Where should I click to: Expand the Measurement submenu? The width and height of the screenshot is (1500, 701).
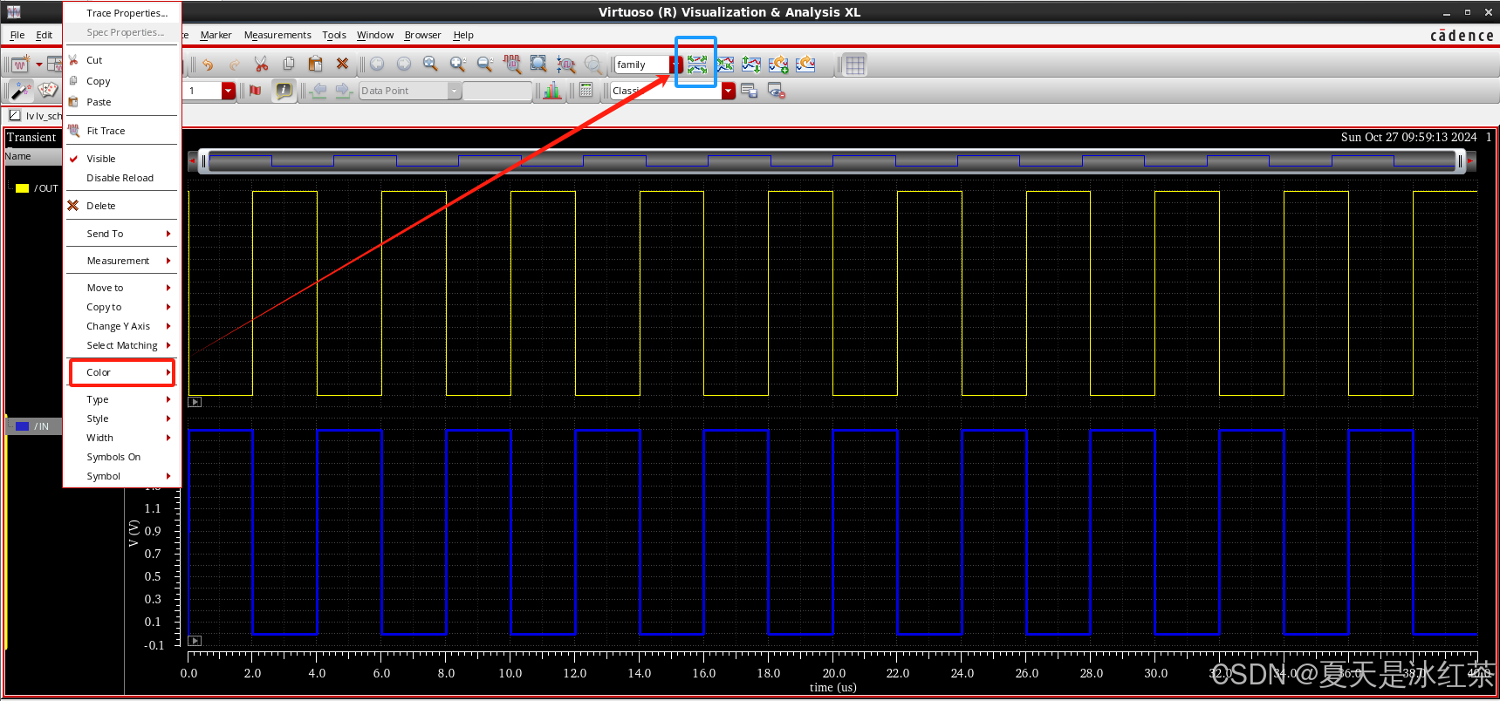121,261
